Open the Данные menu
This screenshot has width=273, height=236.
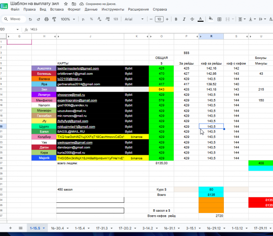tap(91, 9)
